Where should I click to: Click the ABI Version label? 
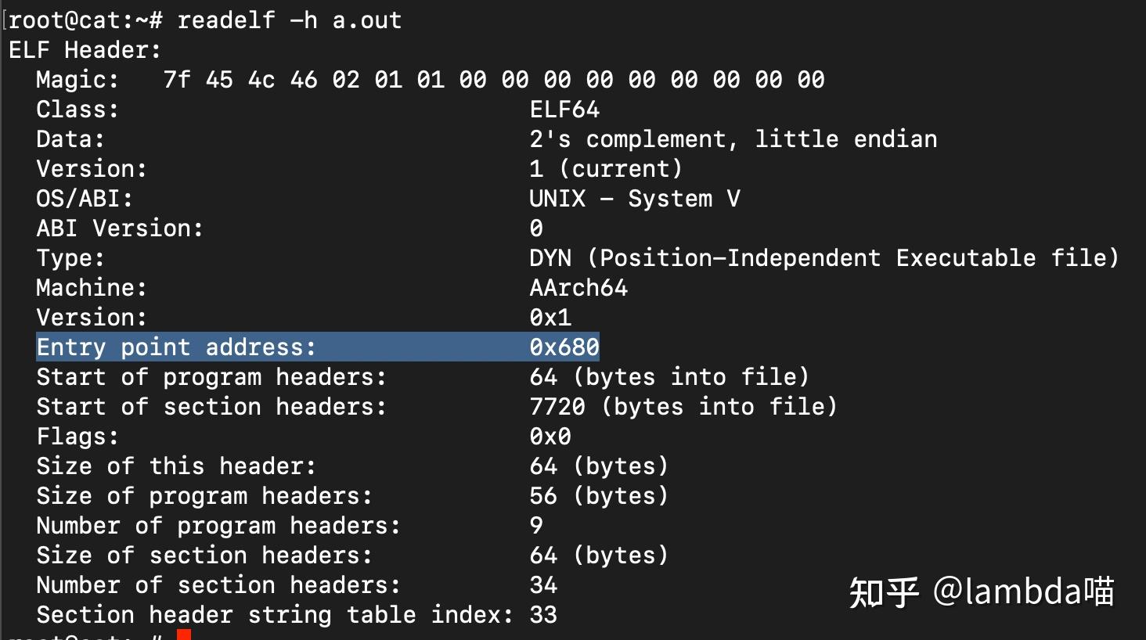point(120,228)
